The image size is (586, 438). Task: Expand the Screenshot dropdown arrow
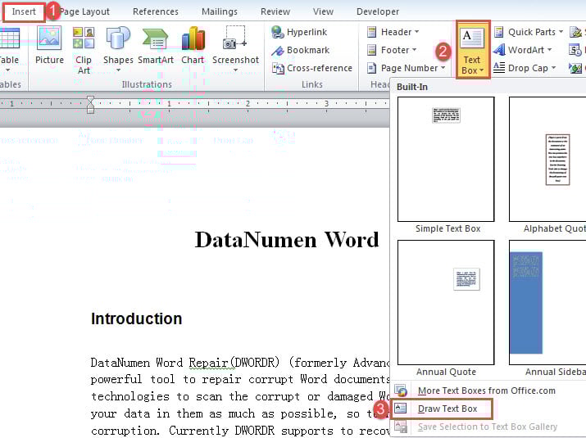[x=235, y=70]
